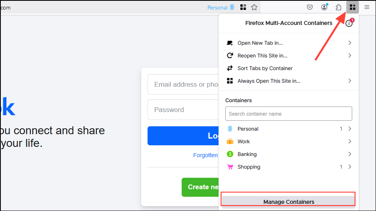Expand the Shopping container chevron
Viewport: 376px width, 211px height.
point(349,167)
